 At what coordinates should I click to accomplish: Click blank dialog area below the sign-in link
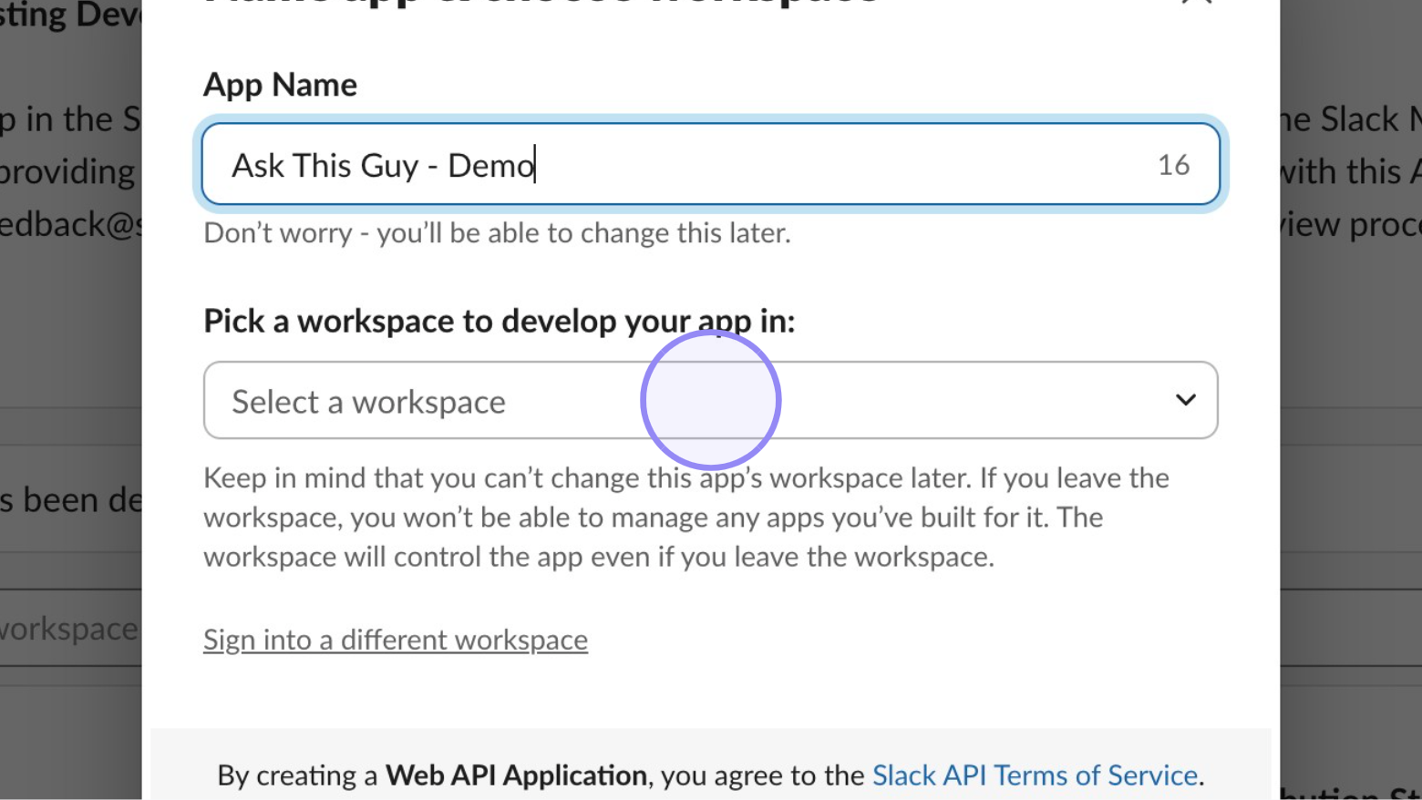[711, 692]
